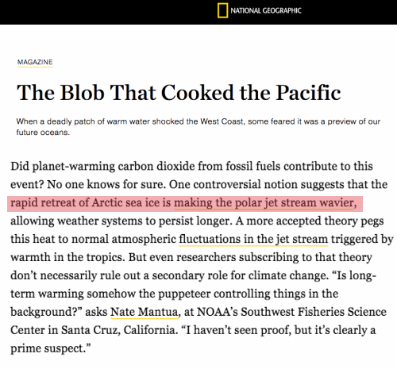Viewport: 397px width, 369px height.
Task: Click the subtitle line starting 'When a deadly patch'
Action: 198,121
